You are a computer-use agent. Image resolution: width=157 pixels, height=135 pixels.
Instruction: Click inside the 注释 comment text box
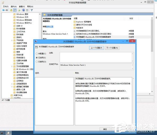coord(96,57)
